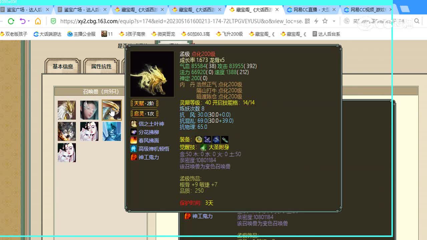Select the woman-with-cat thumbnail below the wolf
This screenshot has height=240, width=427.
[67, 153]
